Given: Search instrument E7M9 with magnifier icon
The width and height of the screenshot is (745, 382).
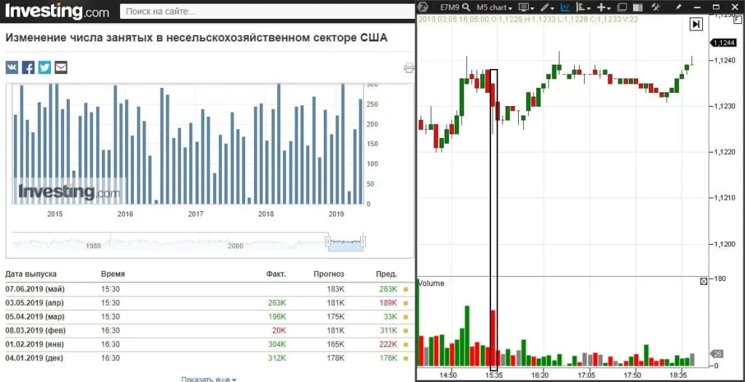Looking at the screenshot, I should click(x=466, y=7).
